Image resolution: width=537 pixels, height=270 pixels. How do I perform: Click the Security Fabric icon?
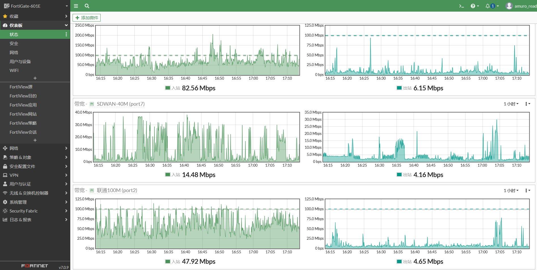[5, 211]
